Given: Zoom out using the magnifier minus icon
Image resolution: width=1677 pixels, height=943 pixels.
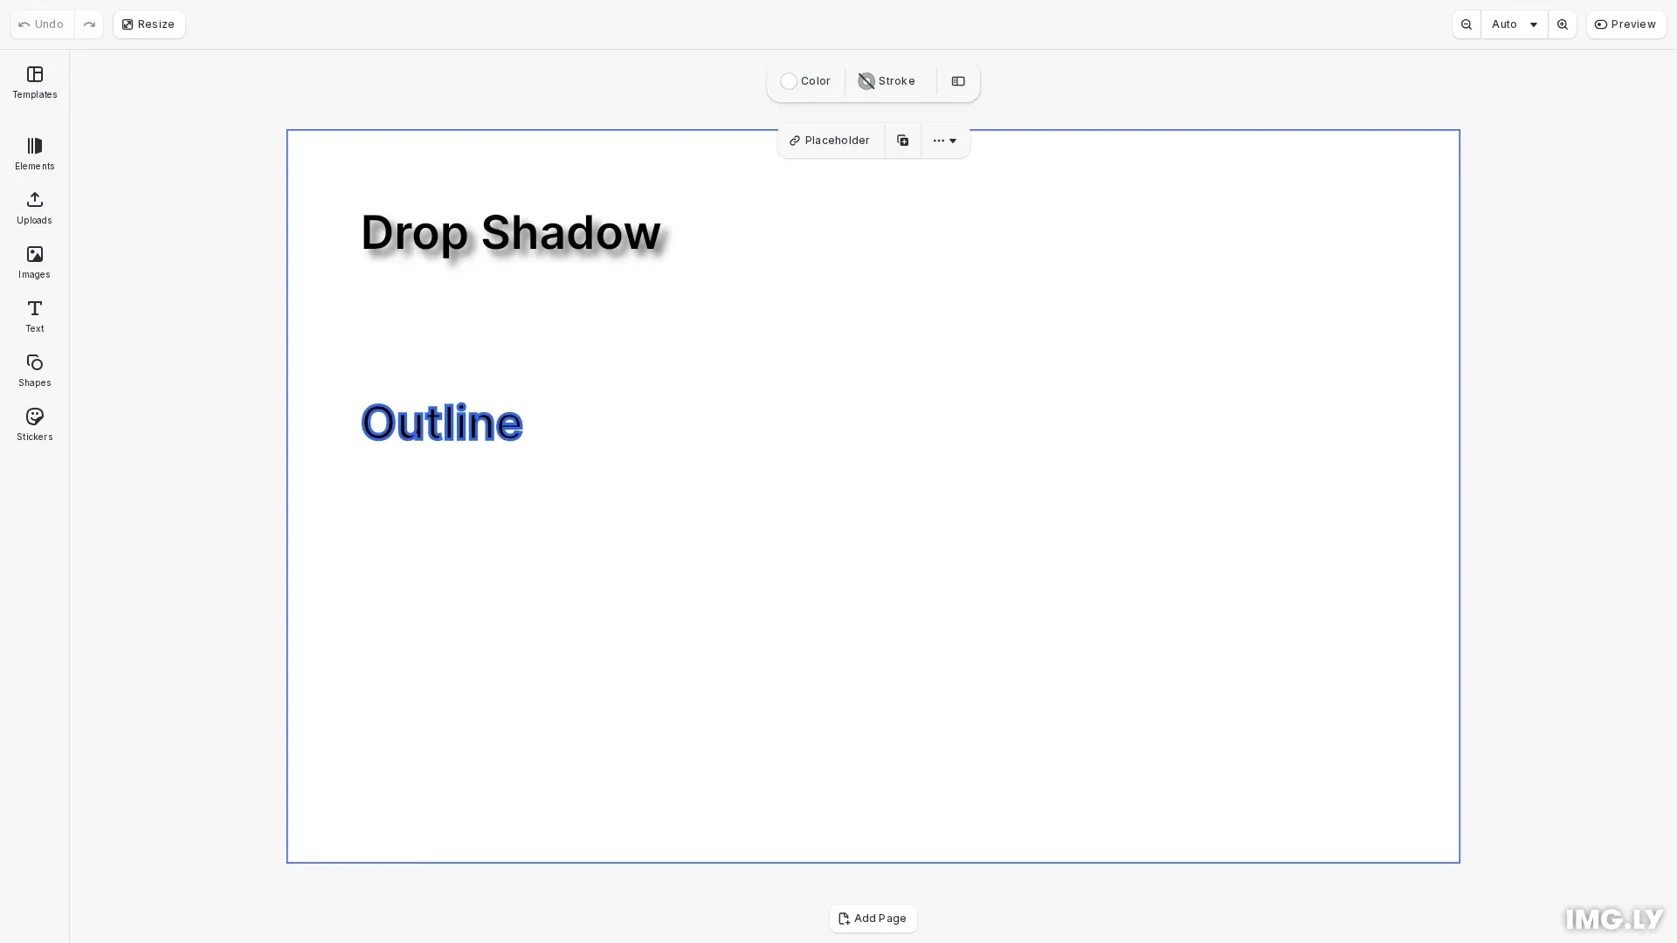Looking at the screenshot, I should tap(1467, 24).
